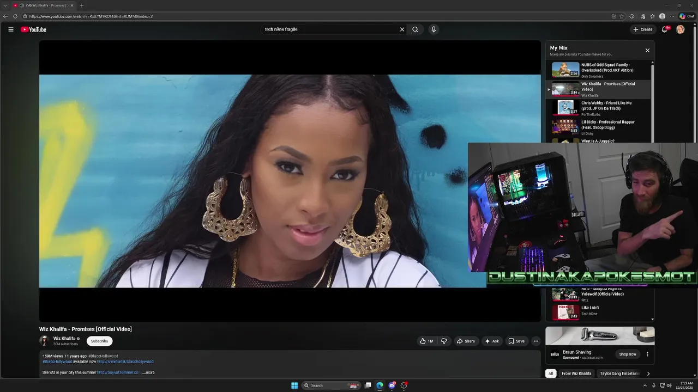698x392 pixels.
Task: Click Shop now on Braun Shaving ad
Action: pyautogui.click(x=628, y=354)
